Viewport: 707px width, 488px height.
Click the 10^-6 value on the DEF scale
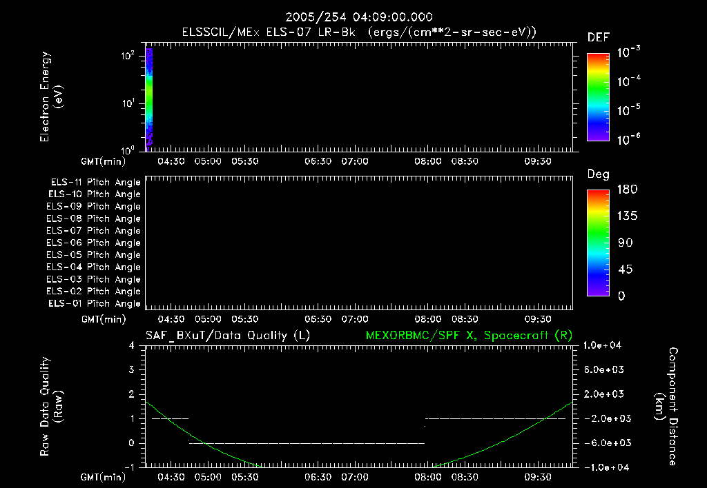[x=628, y=139]
